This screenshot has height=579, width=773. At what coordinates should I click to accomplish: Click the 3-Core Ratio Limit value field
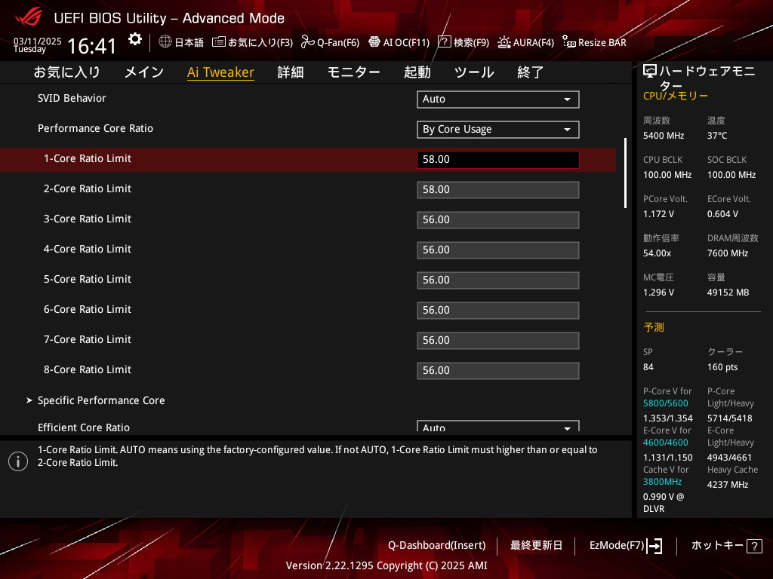(498, 219)
